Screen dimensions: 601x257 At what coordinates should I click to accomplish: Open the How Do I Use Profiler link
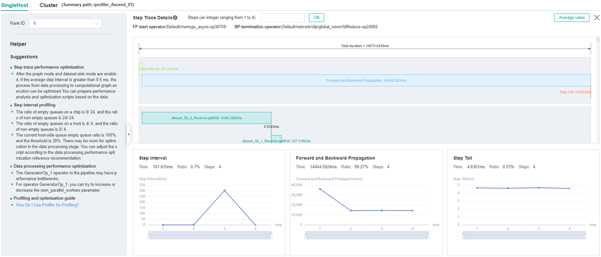pos(47,205)
